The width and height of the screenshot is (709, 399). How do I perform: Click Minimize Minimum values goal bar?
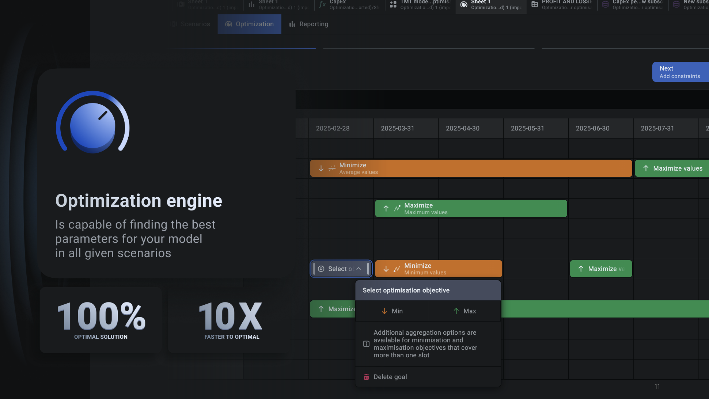(438, 269)
